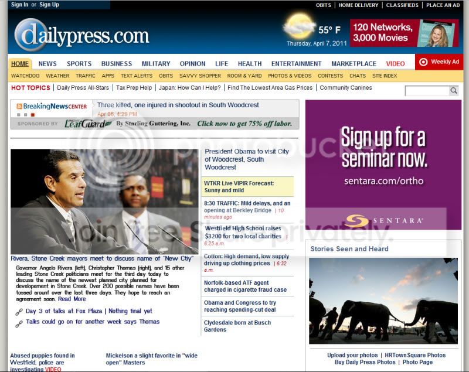
Task: Click Read More on the lead story
Action: [72, 299]
